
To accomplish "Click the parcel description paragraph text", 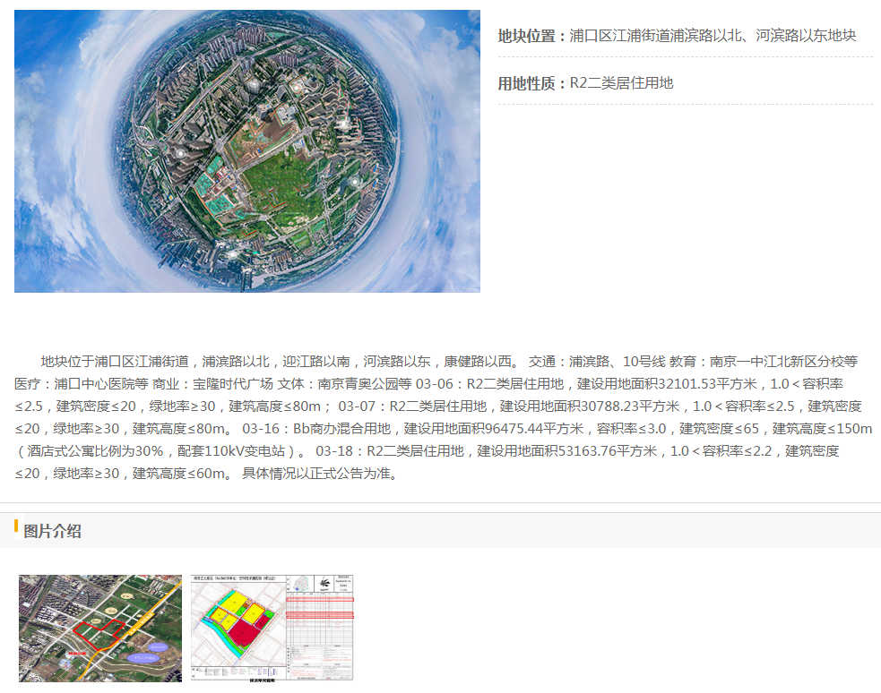I will [x=444, y=417].
